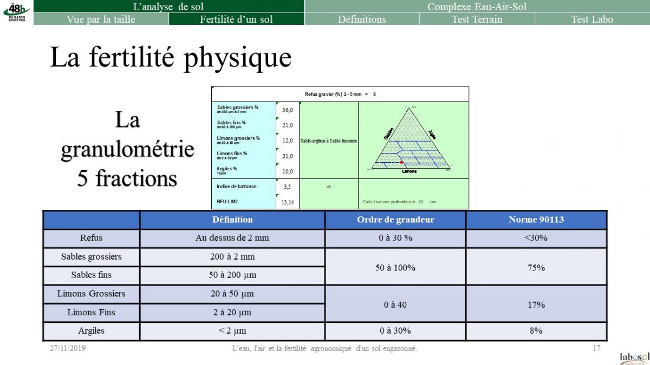This screenshot has height=365, width=650.
Task: Click the Sables grossiers % value 36,0
Action: pyautogui.click(x=288, y=110)
